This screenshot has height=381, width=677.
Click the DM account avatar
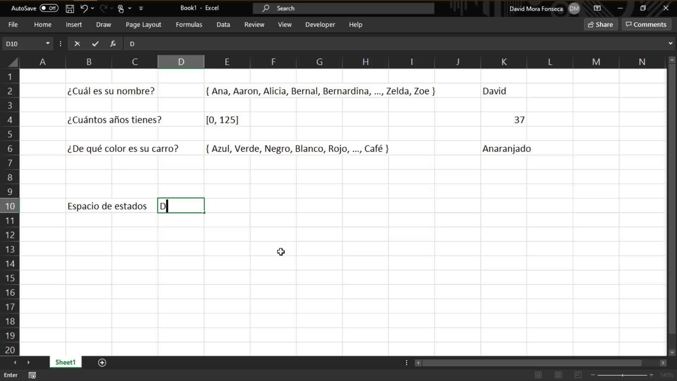coord(574,8)
